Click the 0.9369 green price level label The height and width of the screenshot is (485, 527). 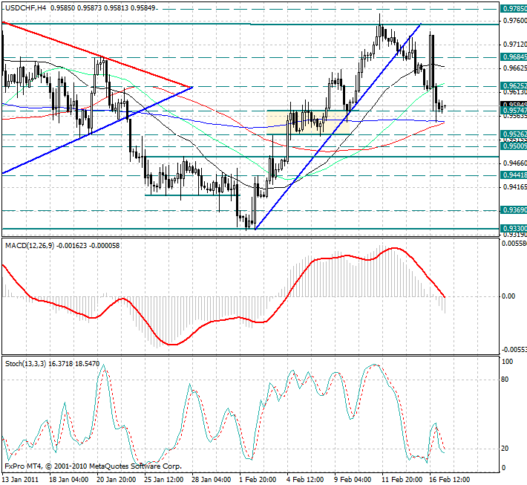(514, 210)
